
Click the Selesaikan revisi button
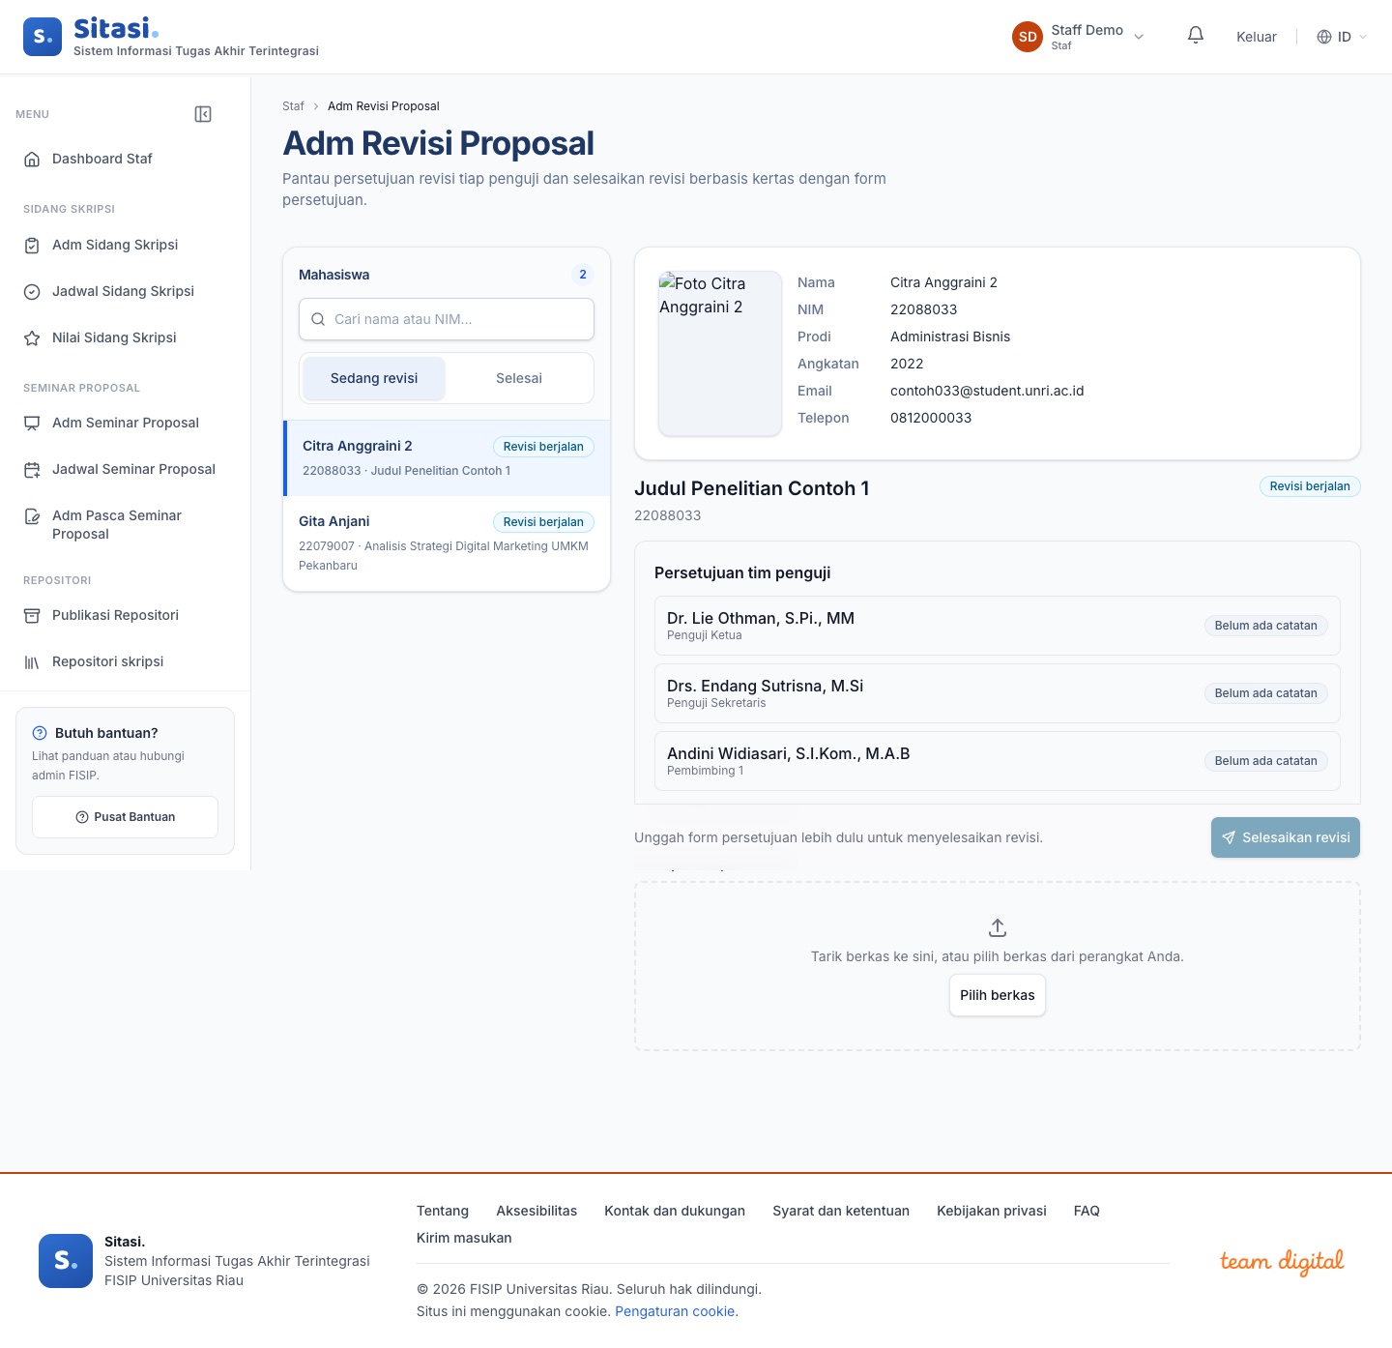tap(1286, 837)
